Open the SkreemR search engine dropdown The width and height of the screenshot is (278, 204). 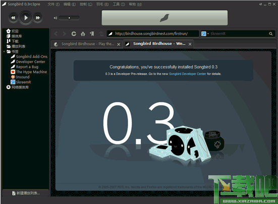point(205,34)
